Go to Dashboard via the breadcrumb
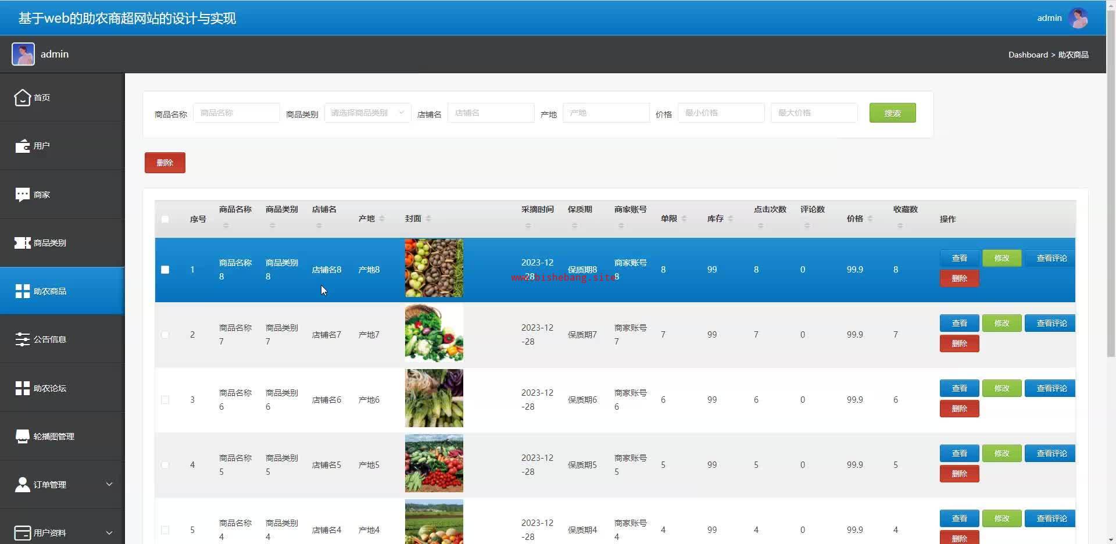The height and width of the screenshot is (544, 1116). [x=1028, y=55]
